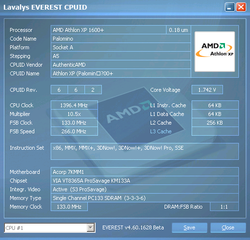Screen dimensions: 250x240
Task: Click the Save button
Action: [189, 227]
